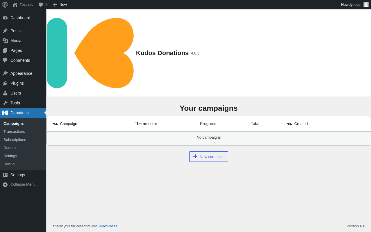The width and height of the screenshot is (371, 232).
Task: Click the WordPress logo icon
Action: [x=5, y=5]
